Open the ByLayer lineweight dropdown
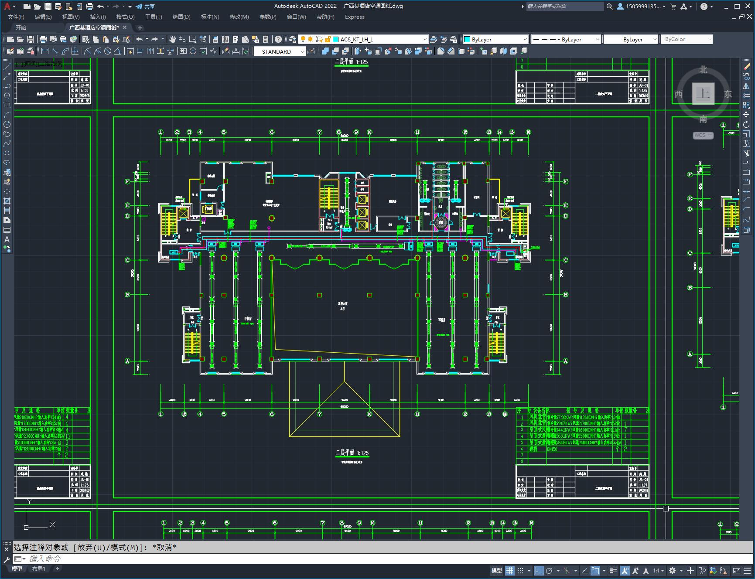This screenshot has width=755, height=579. pyautogui.click(x=631, y=39)
